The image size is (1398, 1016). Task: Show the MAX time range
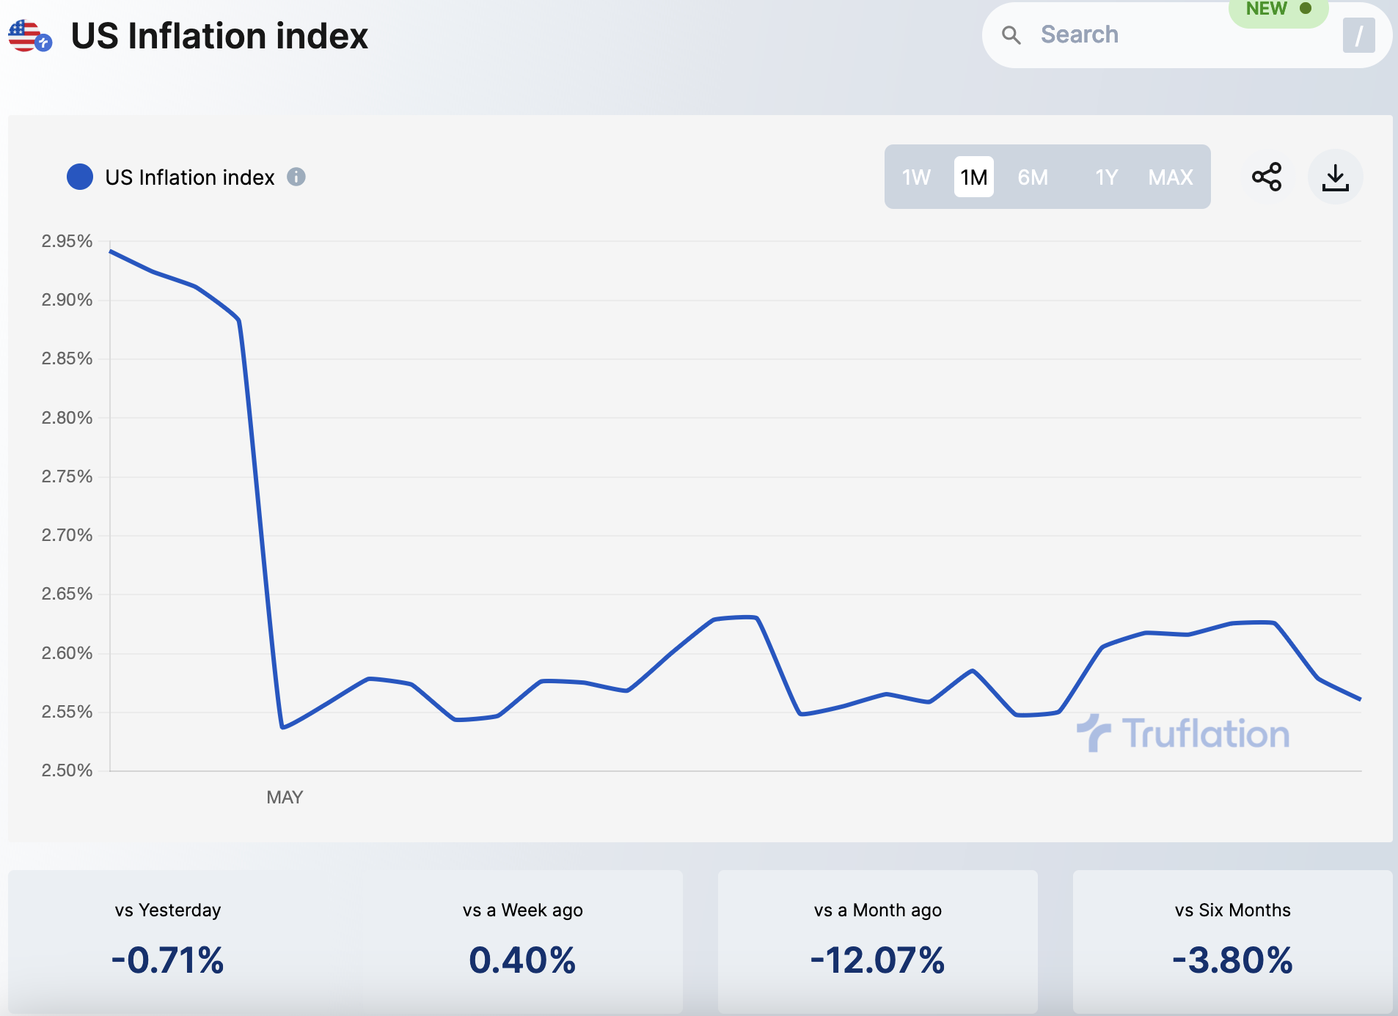pos(1170,177)
